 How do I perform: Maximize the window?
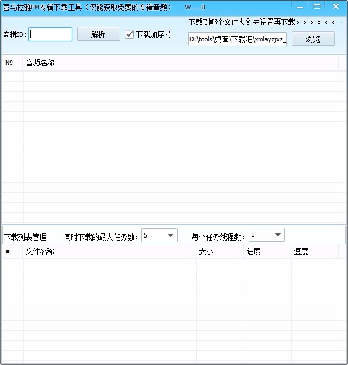317,7
